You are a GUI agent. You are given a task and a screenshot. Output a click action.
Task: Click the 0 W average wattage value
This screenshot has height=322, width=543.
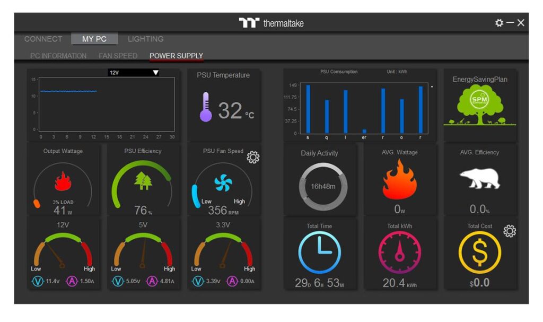(399, 209)
